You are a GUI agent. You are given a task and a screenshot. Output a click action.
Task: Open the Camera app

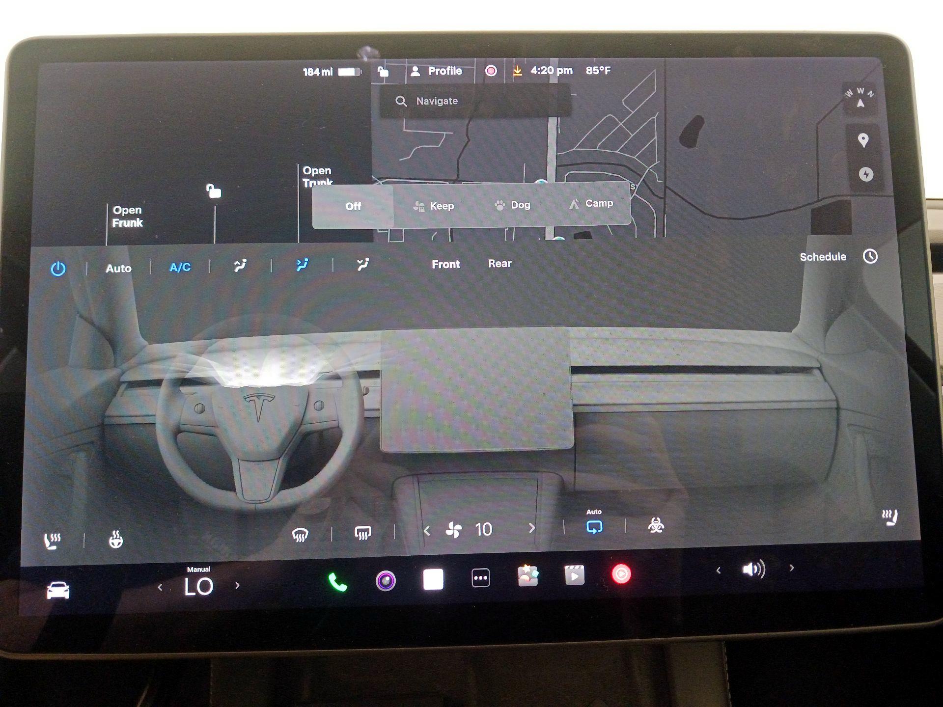pos(386,581)
